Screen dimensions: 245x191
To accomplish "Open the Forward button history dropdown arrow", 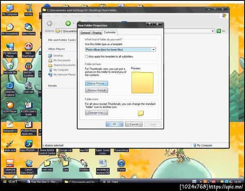I will [x=73, y=23].
